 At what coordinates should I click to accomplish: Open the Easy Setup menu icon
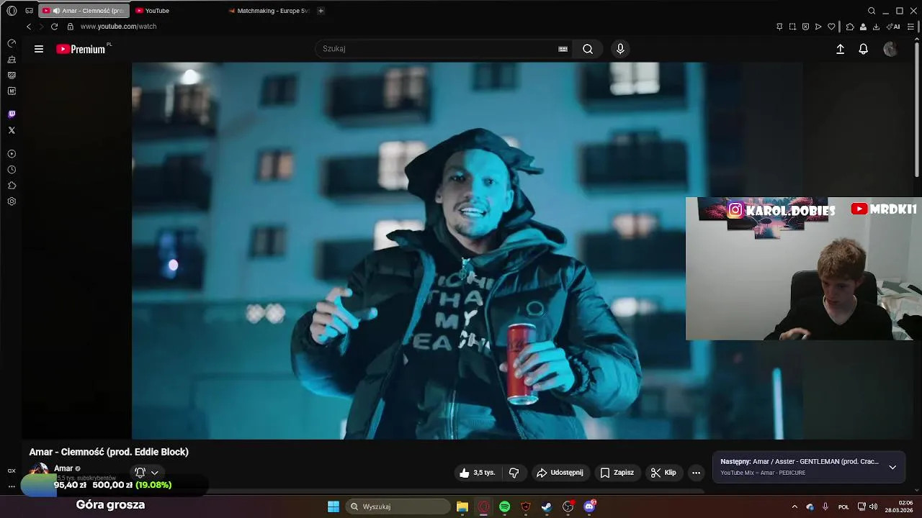click(910, 27)
